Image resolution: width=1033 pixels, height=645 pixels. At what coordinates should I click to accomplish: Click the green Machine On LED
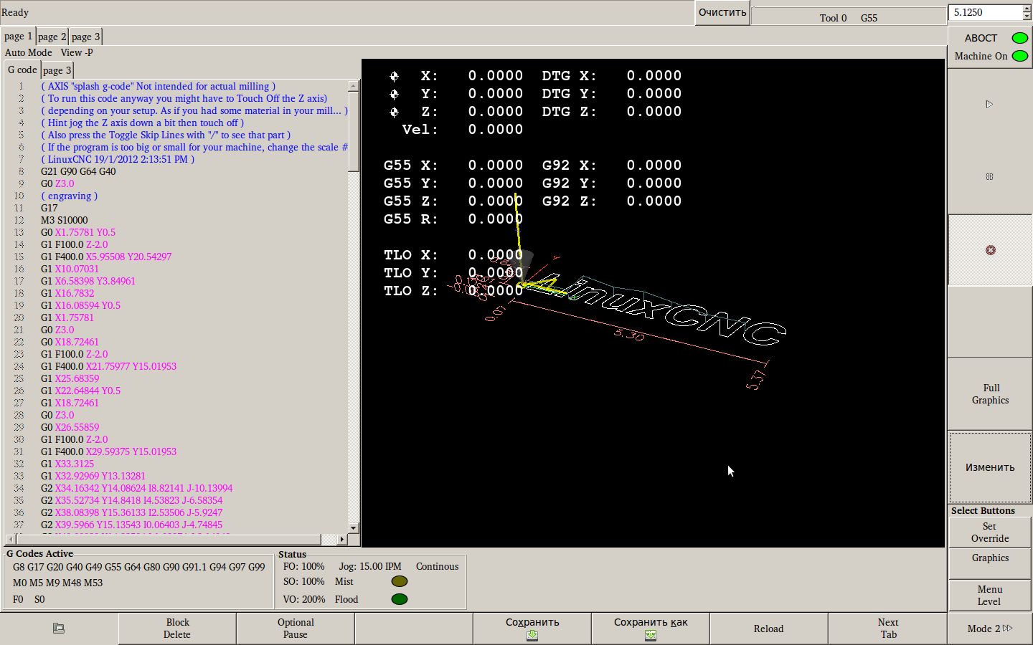[x=1019, y=56]
